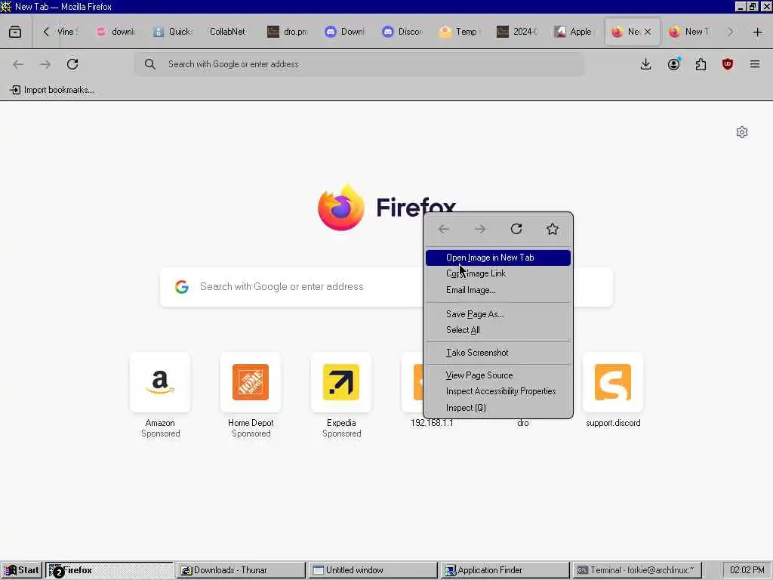
Task: Open the Extensions puzzle icon
Action: click(x=701, y=64)
